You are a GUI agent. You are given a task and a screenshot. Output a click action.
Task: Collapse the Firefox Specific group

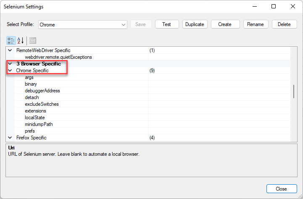(10, 138)
